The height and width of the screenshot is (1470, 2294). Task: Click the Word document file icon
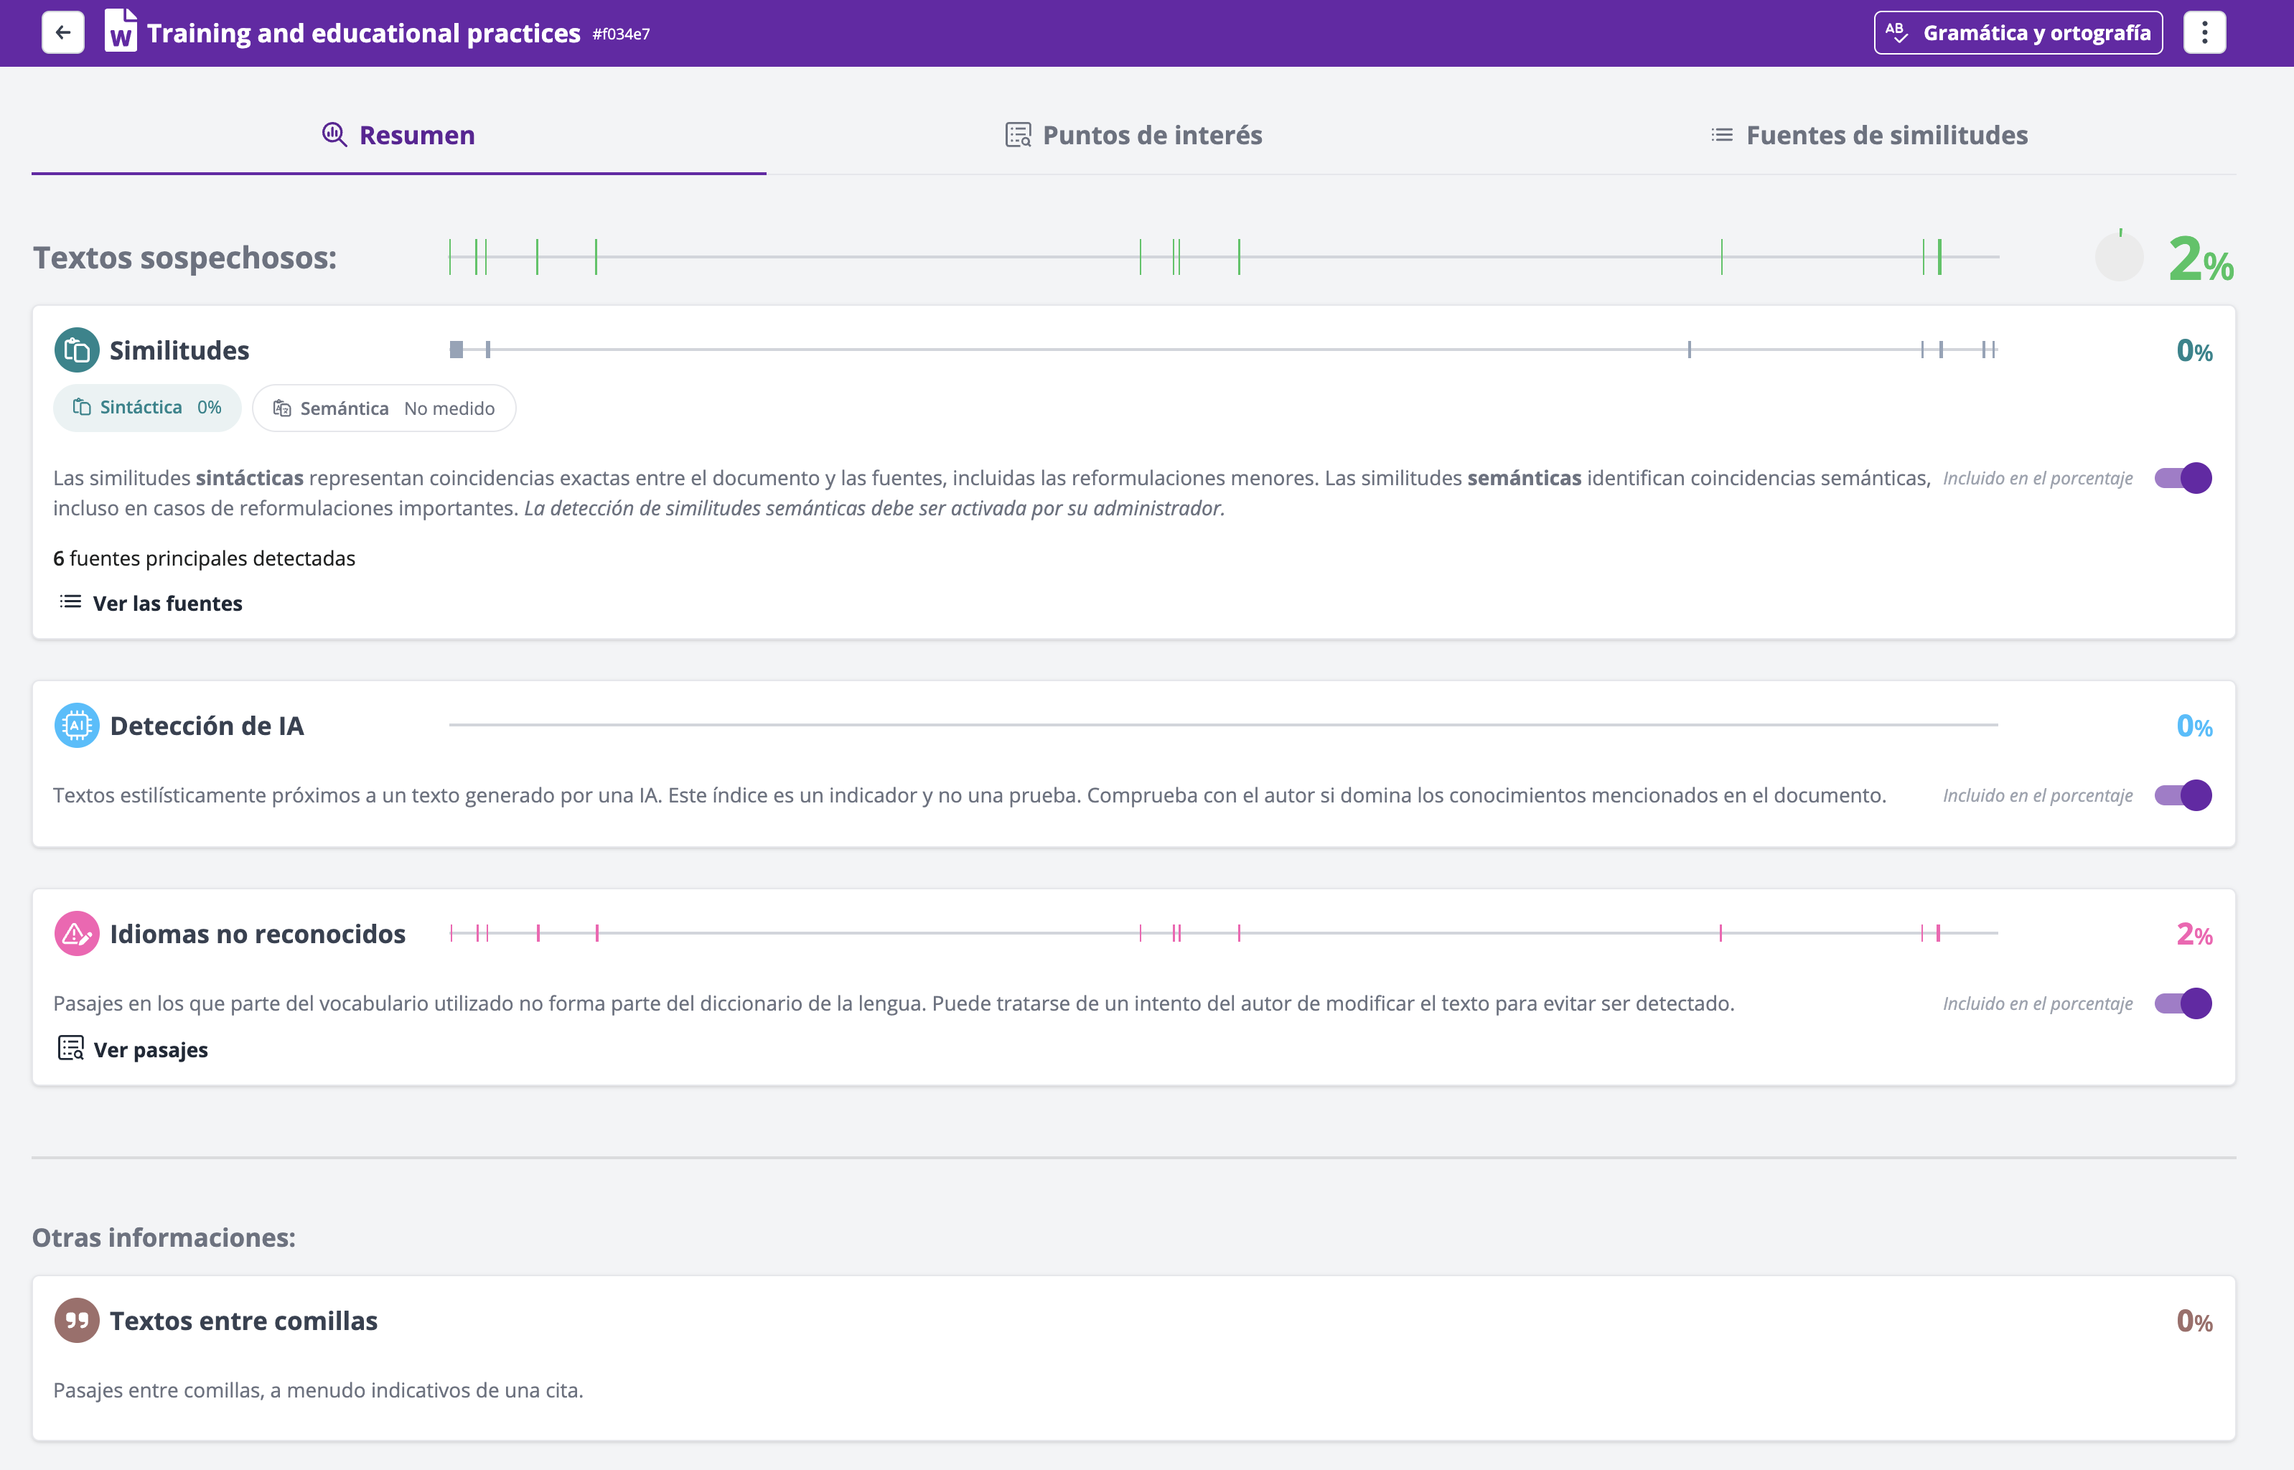[121, 31]
